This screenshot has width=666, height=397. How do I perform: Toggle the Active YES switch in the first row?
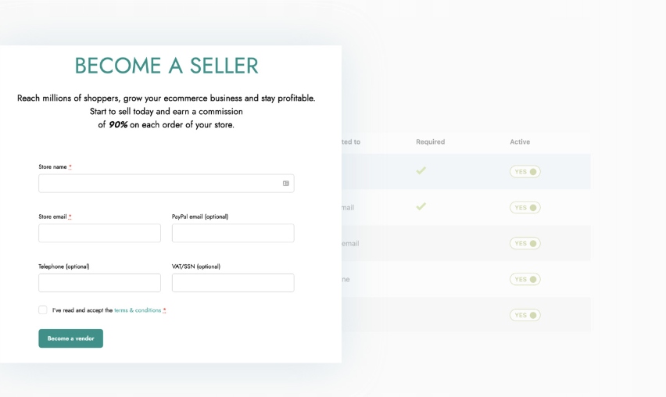point(525,172)
